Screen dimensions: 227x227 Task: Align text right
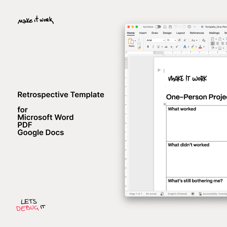(x=222, y=43)
